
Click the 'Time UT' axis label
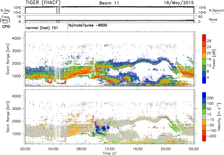(x=109, y=153)
